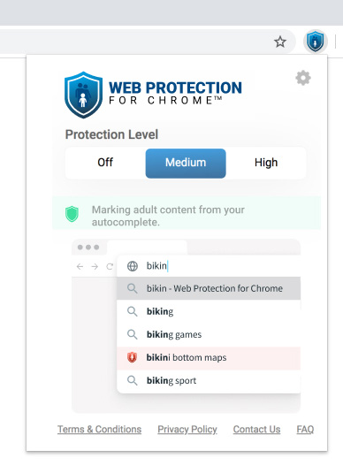Click the red shield warning icon

pos(132,357)
